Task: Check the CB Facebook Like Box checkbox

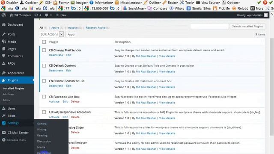Action: coord(44,97)
